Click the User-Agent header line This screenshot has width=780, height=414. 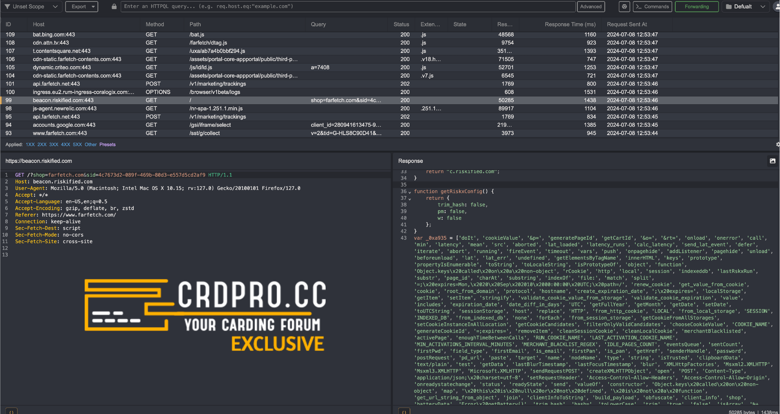158,188
